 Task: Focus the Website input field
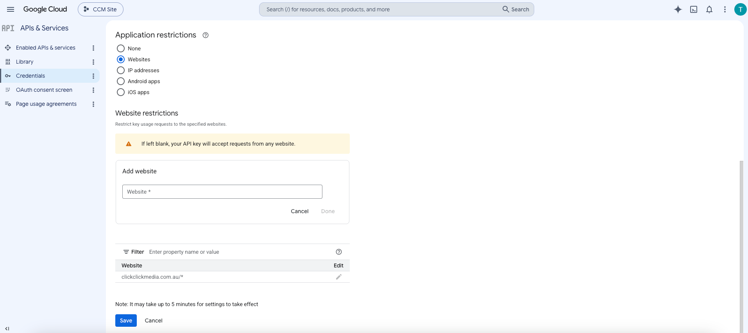pyautogui.click(x=222, y=192)
